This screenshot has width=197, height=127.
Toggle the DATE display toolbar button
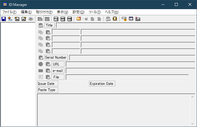tap(63, 19)
